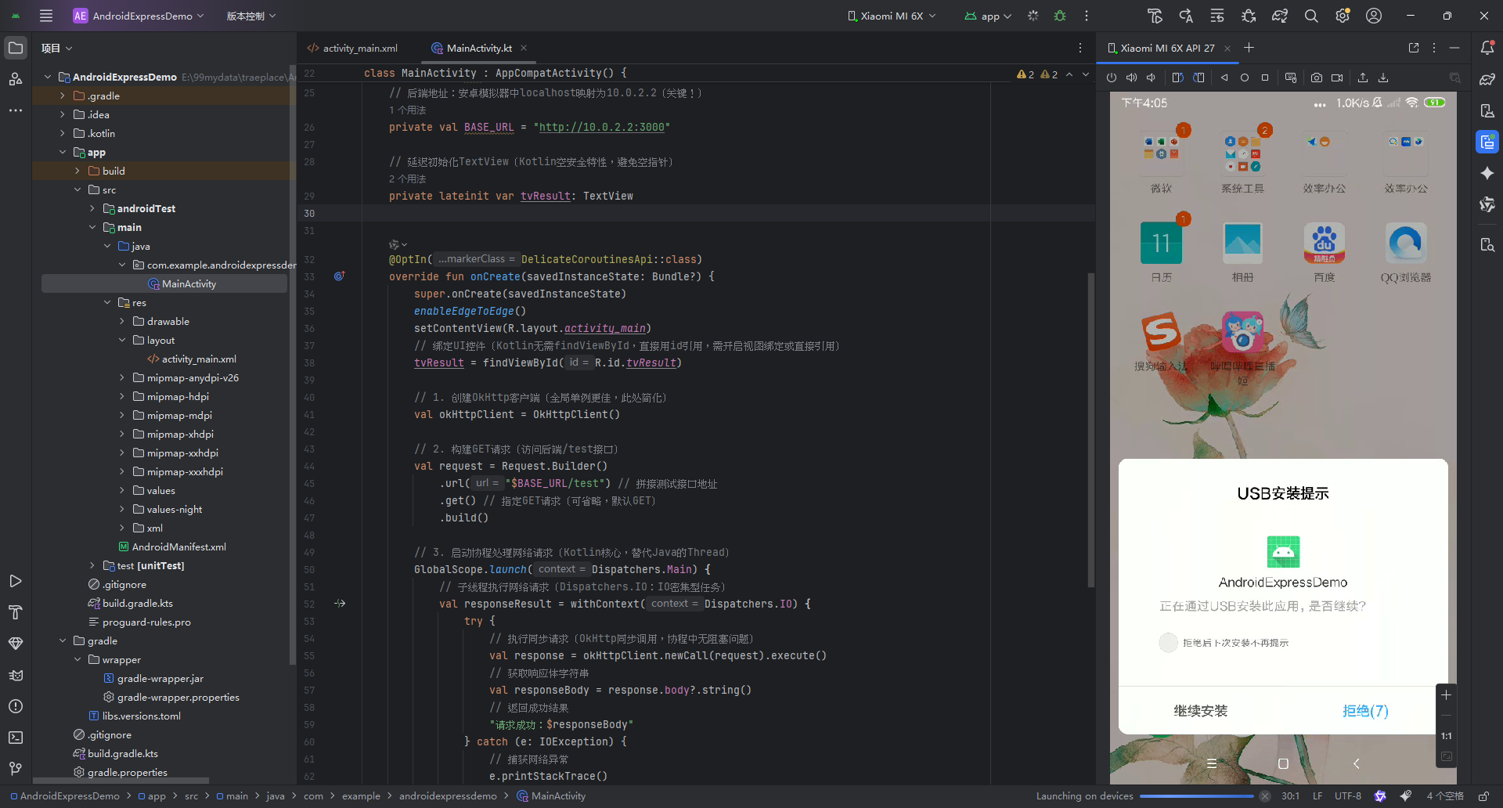Open Notifications bell in right sidebar
The width and height of the screenshot is (1503, 808).
(x=1487, y=48)
